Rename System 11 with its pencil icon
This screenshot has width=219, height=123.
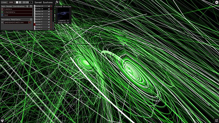(x=49, y=14)
